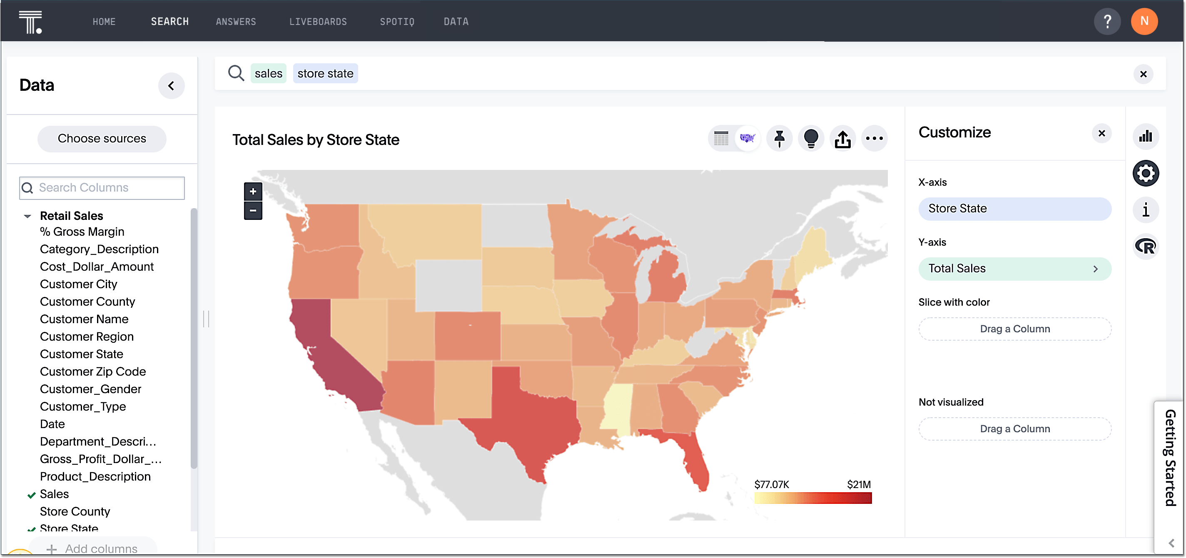This screenshot has width=1186, height=558.
Task: Click the Choose sources button
Action: (x=102, y=138)
